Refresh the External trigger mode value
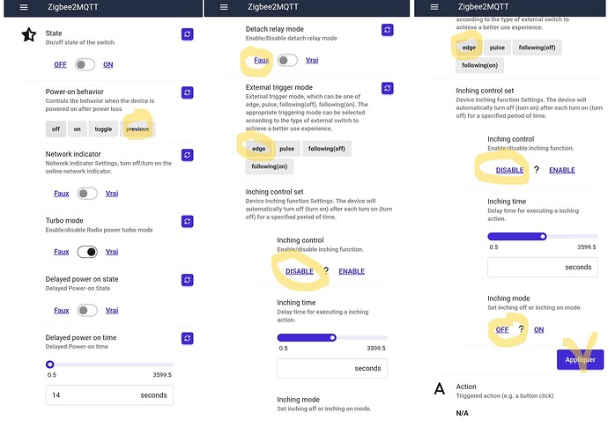Image resolution: width=608 pixels, height=427 pixels. point(388,88)
